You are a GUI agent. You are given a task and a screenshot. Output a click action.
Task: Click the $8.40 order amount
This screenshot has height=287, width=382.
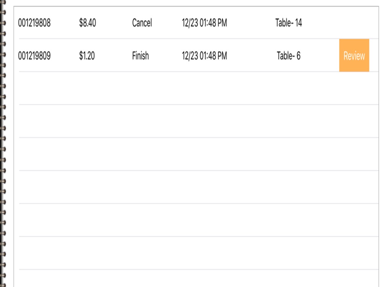[87, 23]
